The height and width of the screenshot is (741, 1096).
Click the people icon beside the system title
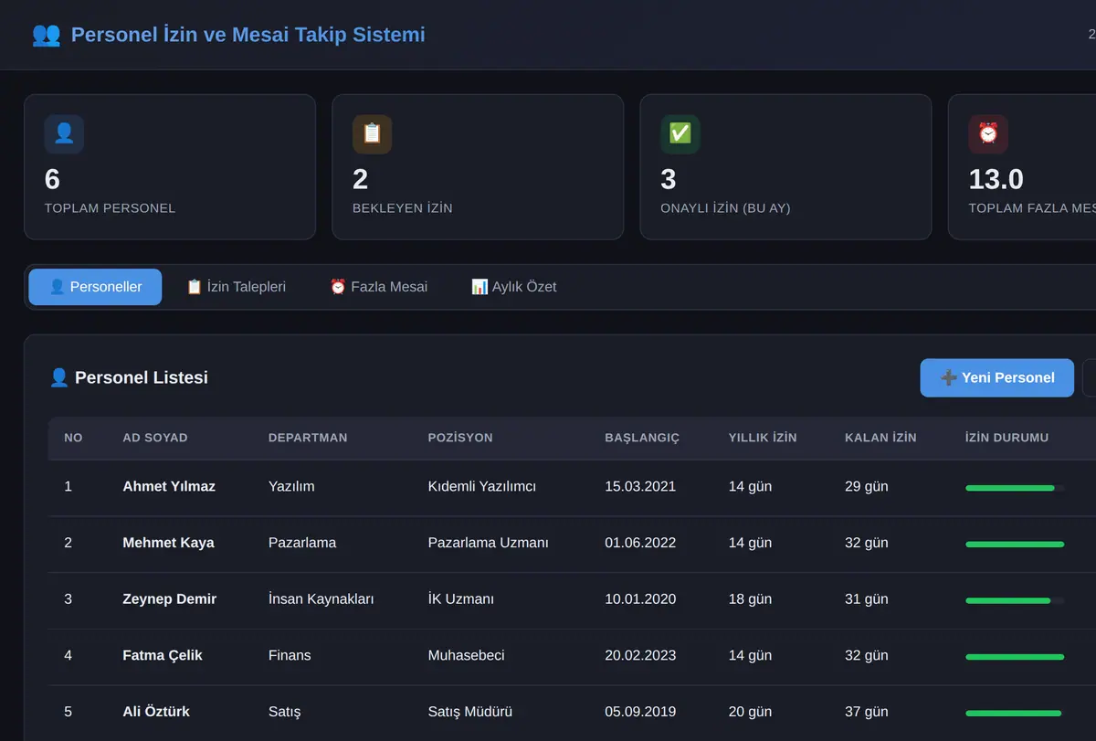[x=46, y=35]
